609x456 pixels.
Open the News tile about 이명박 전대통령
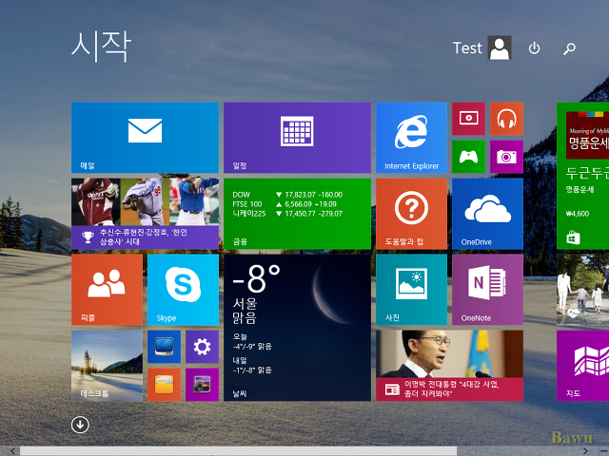coord(449,366)
